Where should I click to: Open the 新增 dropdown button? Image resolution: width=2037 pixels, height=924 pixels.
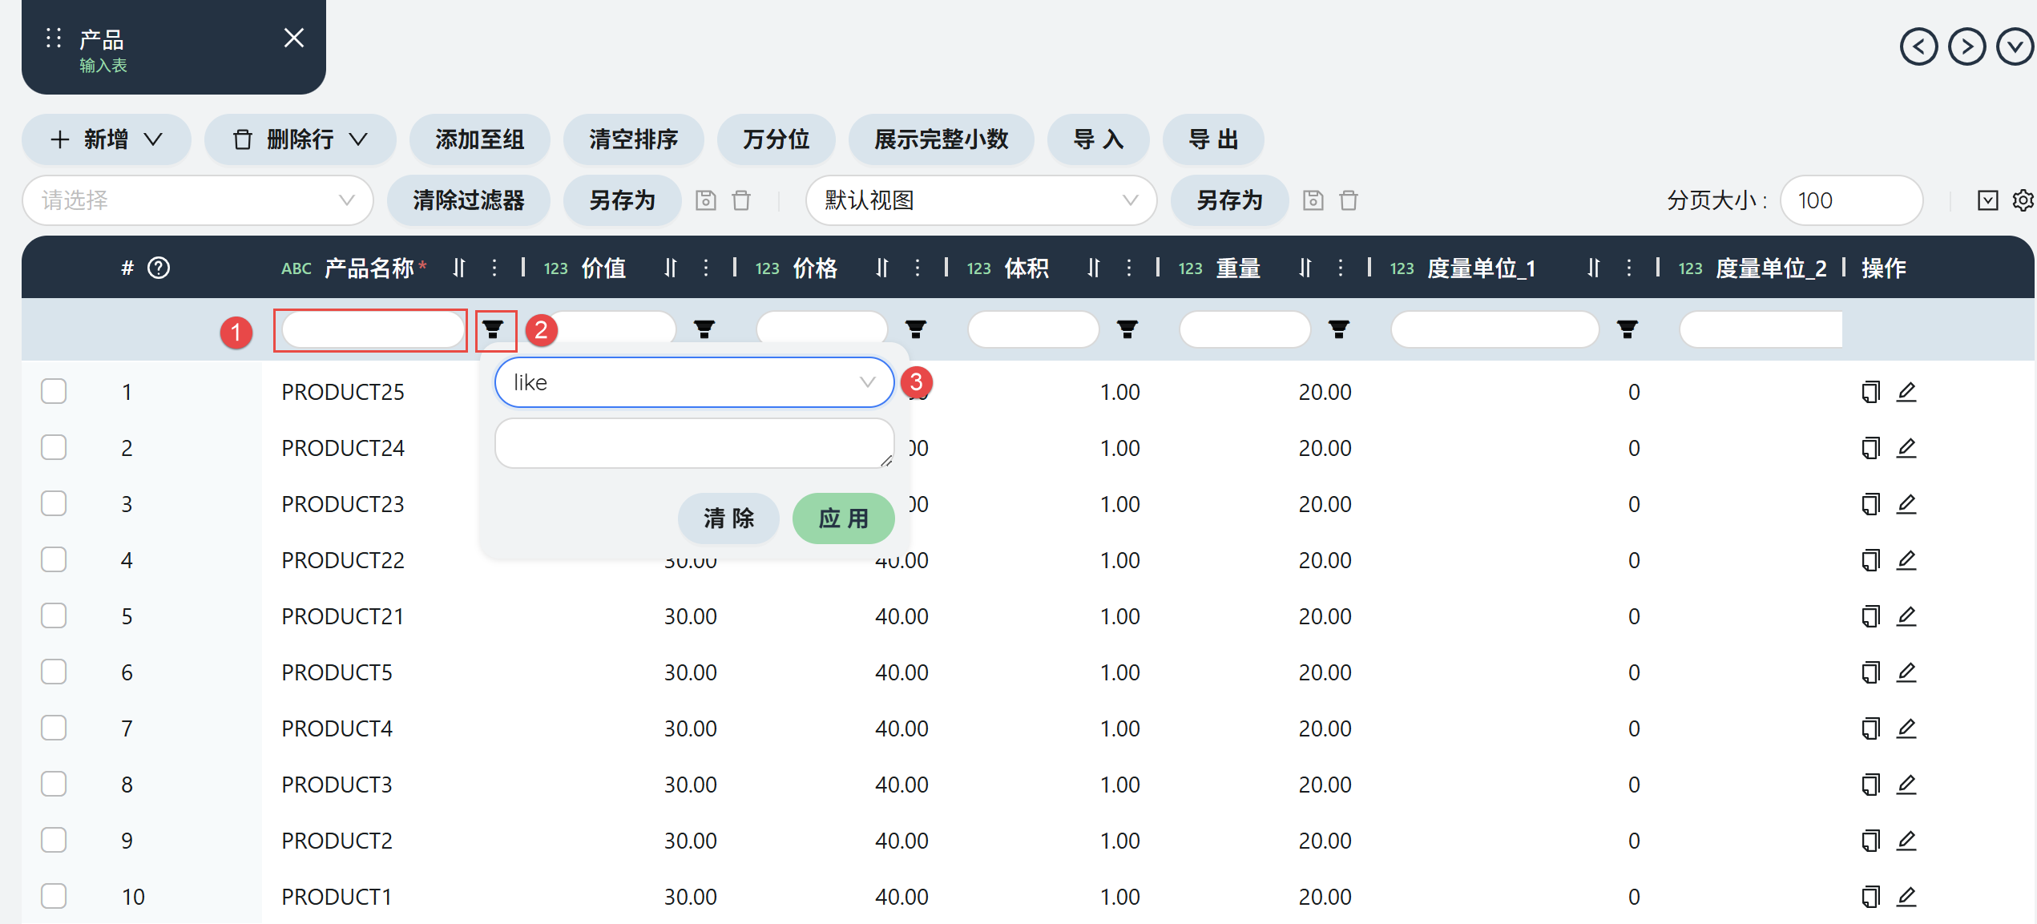107,139
